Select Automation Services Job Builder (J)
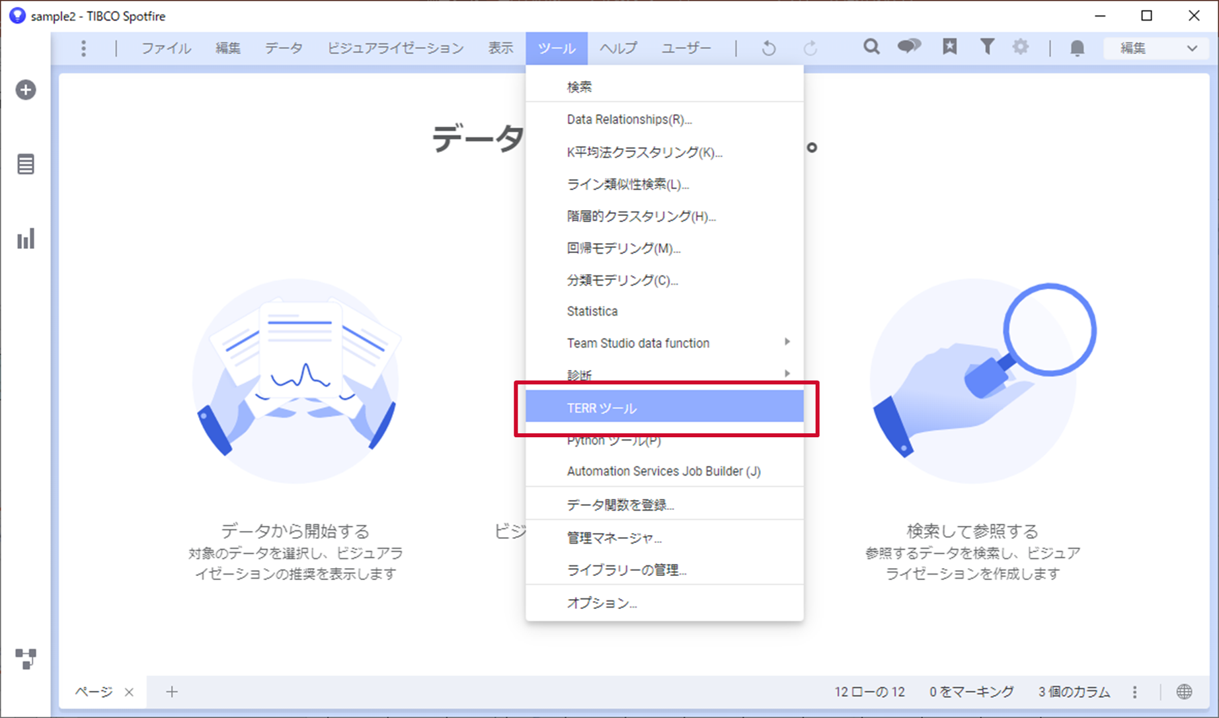This screenshot has width=1219, height=718. pyautogui.click(x=664, y=471)
